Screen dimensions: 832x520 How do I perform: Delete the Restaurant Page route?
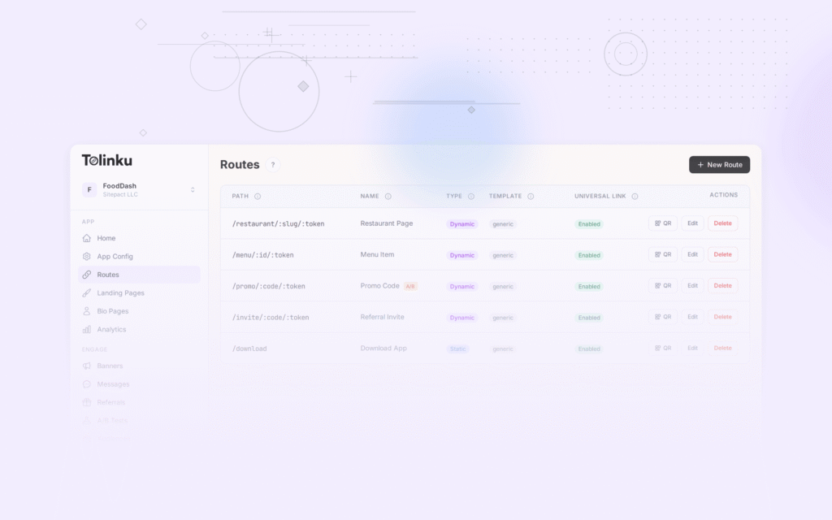pyautogui.click(x=722, y=223)
